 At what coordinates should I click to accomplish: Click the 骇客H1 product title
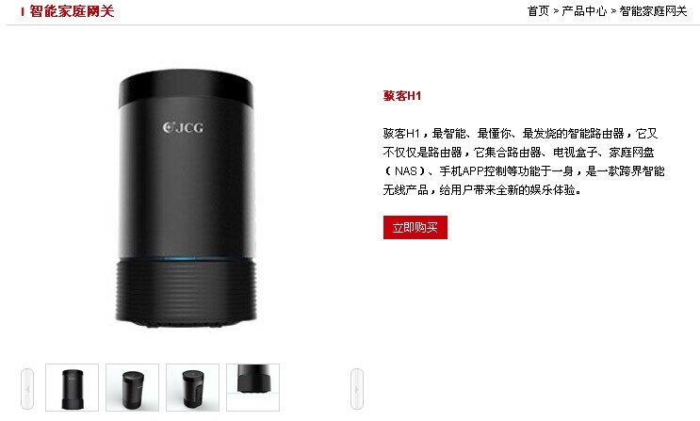click(402, 96)
